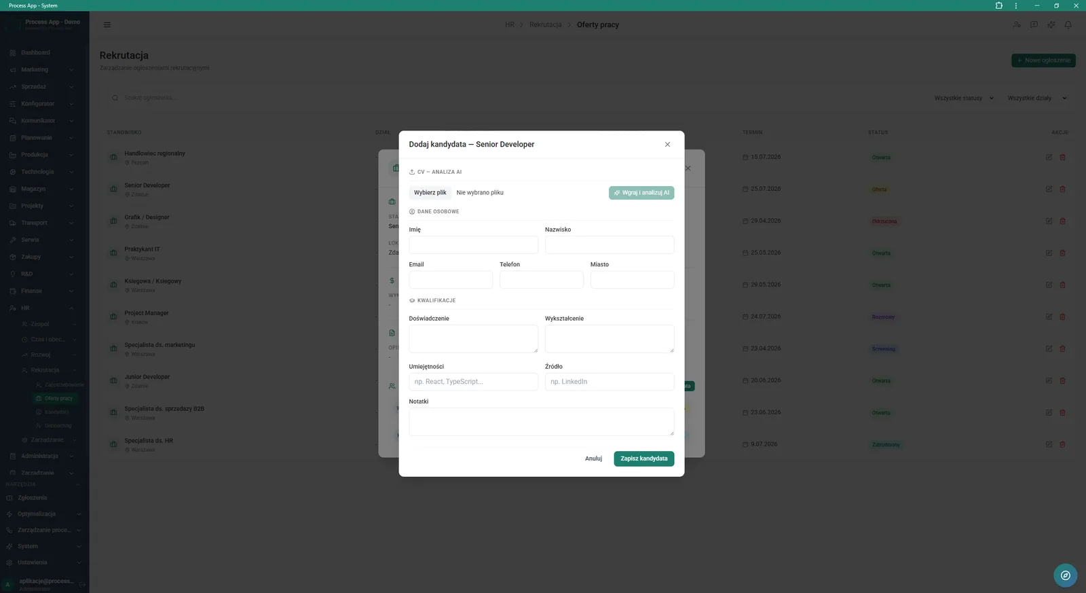Collapse the HR sidebar section

[41, 308]
